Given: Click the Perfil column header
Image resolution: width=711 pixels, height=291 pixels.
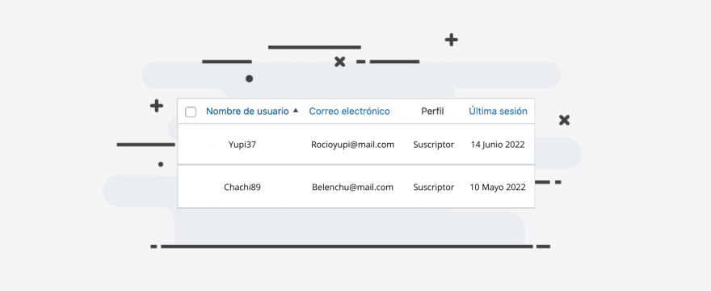Looking at the screenshot, I should (x=432, y=112).
